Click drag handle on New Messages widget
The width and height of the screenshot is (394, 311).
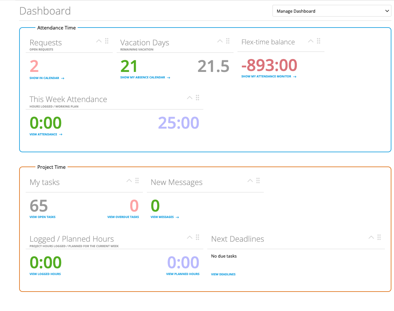tap(258, 181)
